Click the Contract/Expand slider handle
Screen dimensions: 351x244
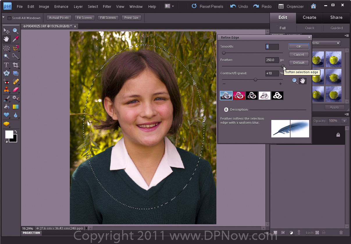255,80
